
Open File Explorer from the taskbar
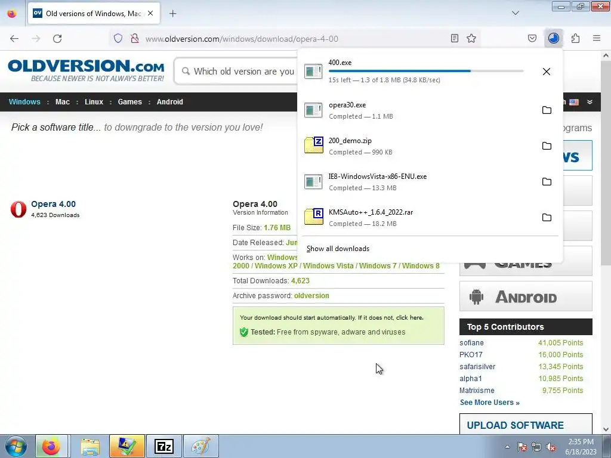[90, 446]
